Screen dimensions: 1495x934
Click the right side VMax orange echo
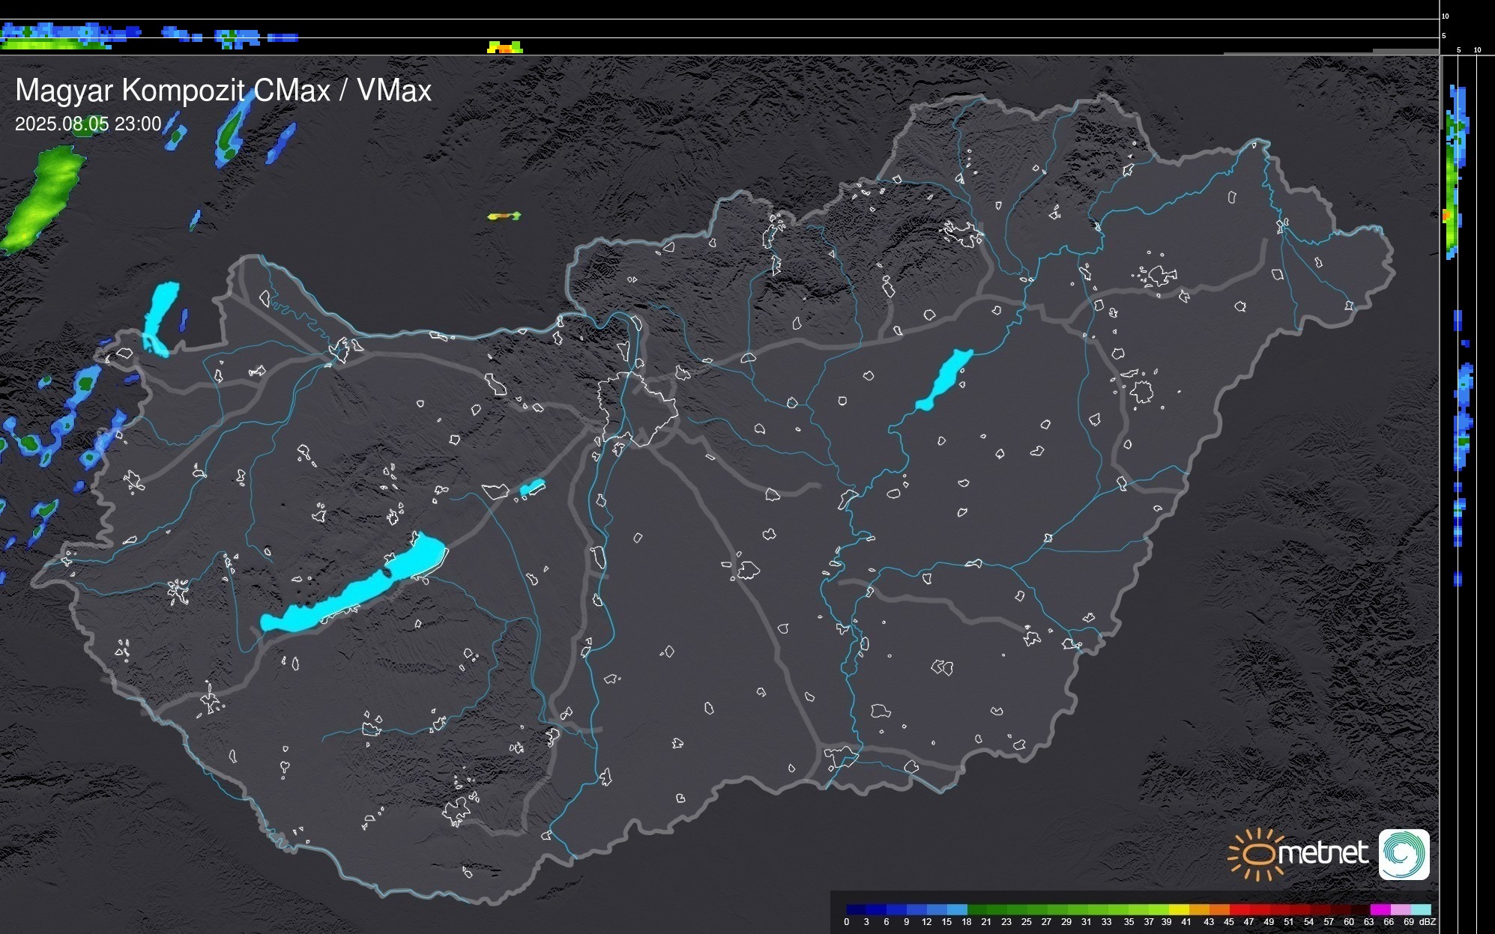tap(1447, 216)
